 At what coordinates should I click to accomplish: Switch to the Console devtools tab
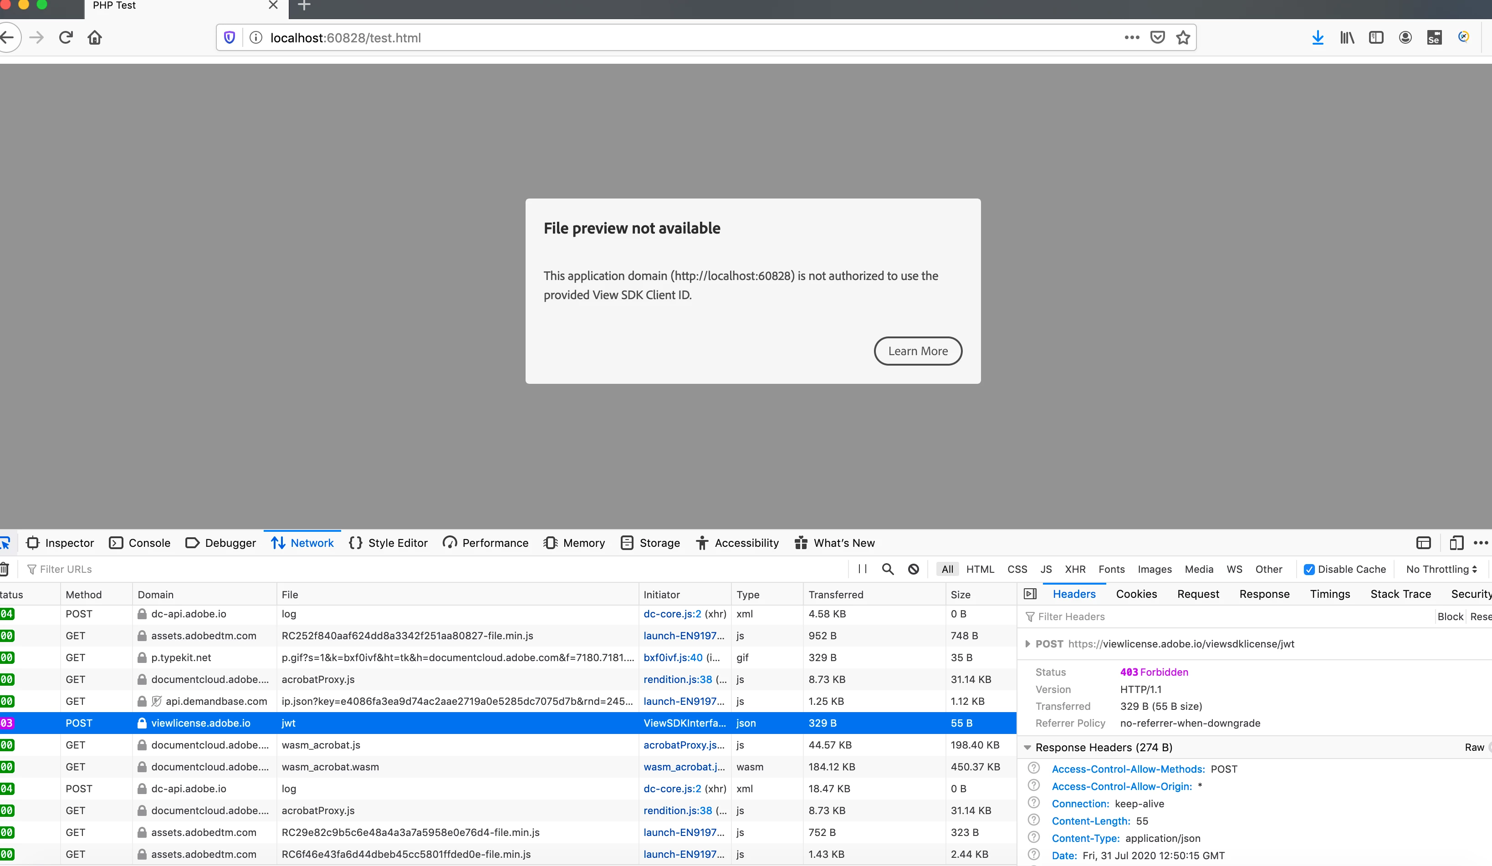pos(140,543)
